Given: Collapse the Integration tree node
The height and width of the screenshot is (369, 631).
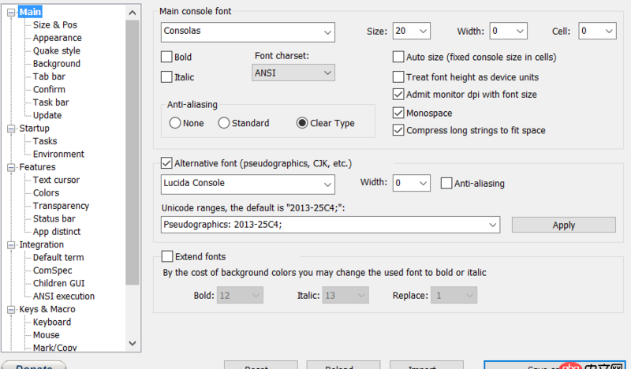Looking at the screenshot, I should pyautogui.click(x=11, y=245).
